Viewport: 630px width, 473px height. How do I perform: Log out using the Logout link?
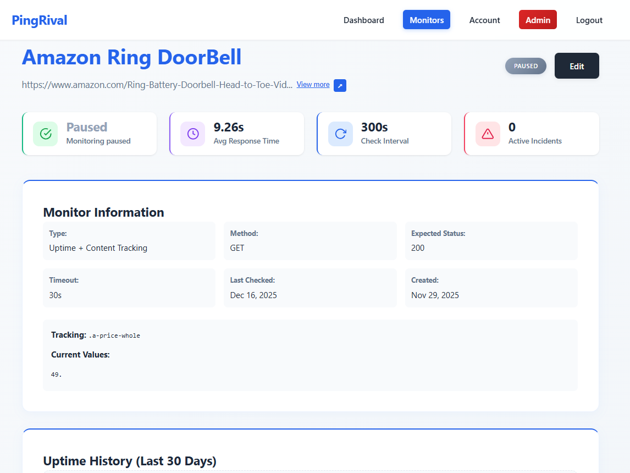(589, 20)
